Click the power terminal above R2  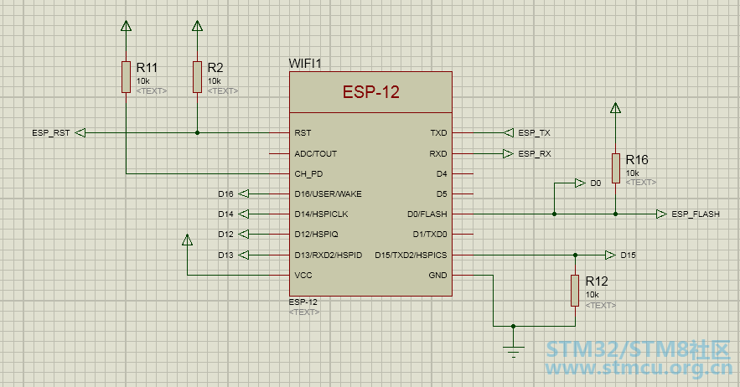pos(197,26)
